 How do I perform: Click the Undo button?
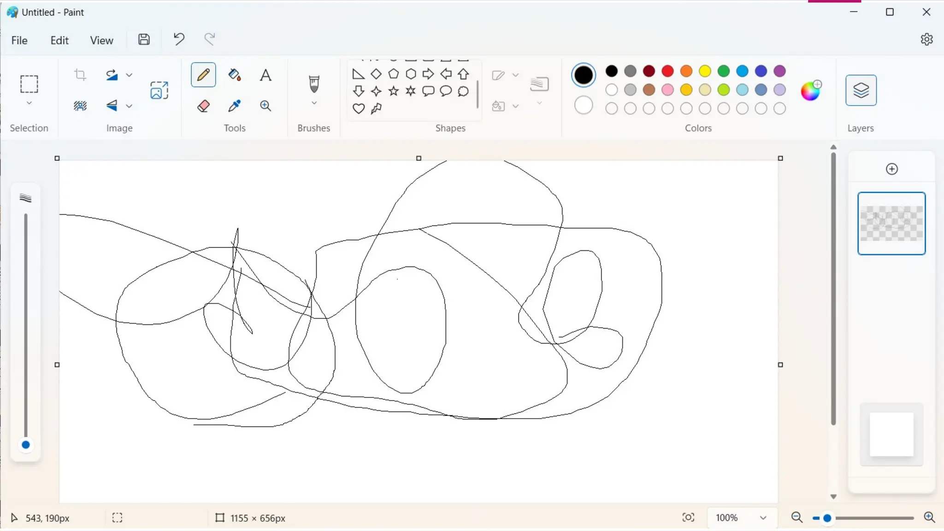point(179,39)
